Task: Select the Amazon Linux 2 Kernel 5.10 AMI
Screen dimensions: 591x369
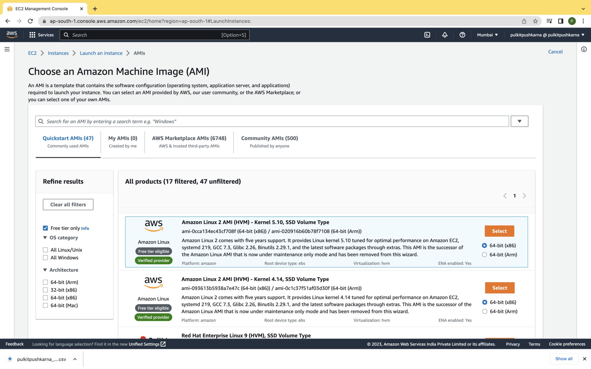Action: [x=499, y=231]
